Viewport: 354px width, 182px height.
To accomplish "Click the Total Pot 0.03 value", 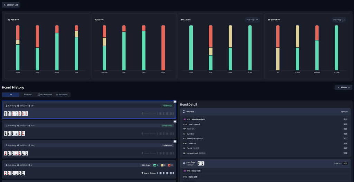I will point(345,163).
